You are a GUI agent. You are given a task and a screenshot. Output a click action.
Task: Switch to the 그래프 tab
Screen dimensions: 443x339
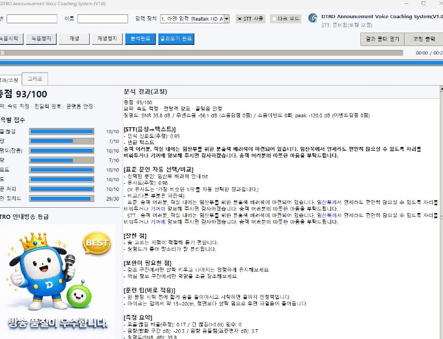point(33,78)
